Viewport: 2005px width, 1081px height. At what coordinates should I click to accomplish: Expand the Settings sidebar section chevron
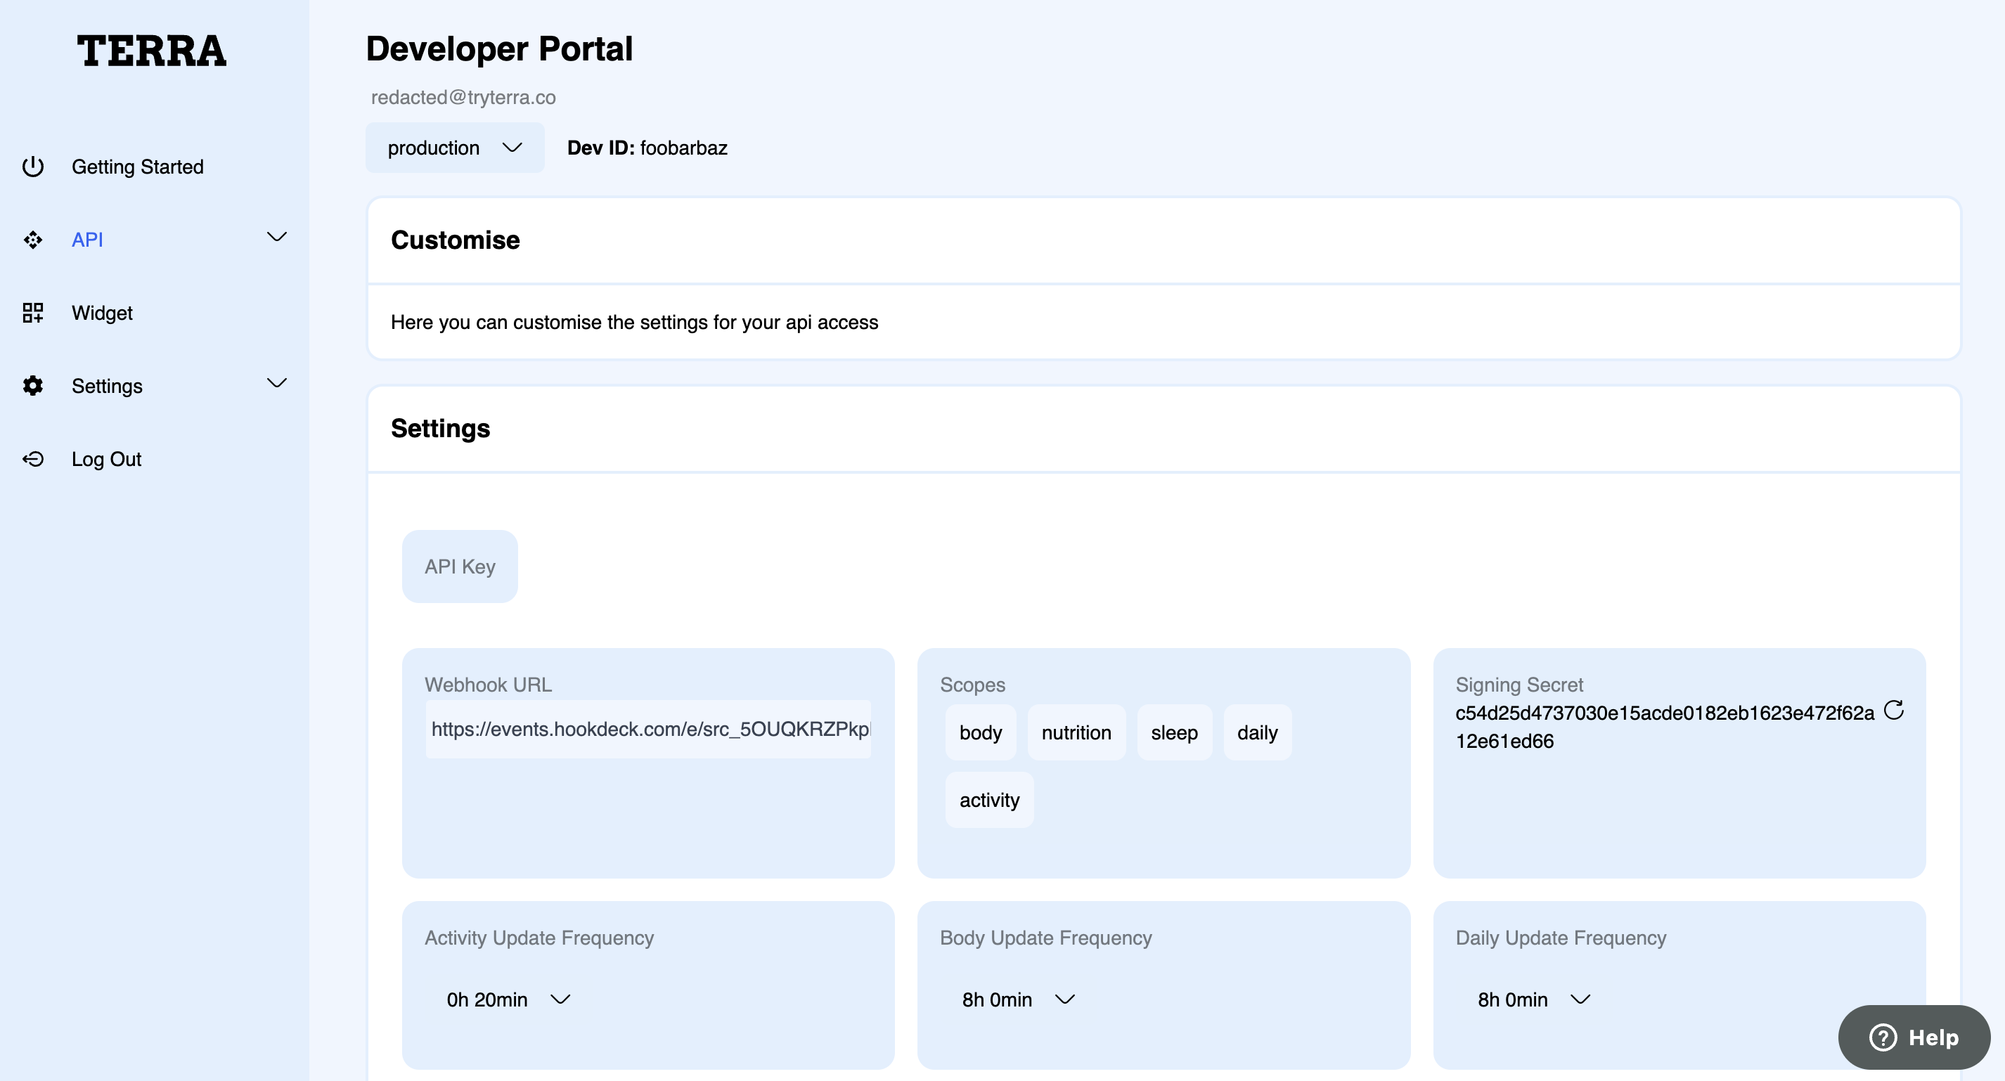[x=277, y=383]
